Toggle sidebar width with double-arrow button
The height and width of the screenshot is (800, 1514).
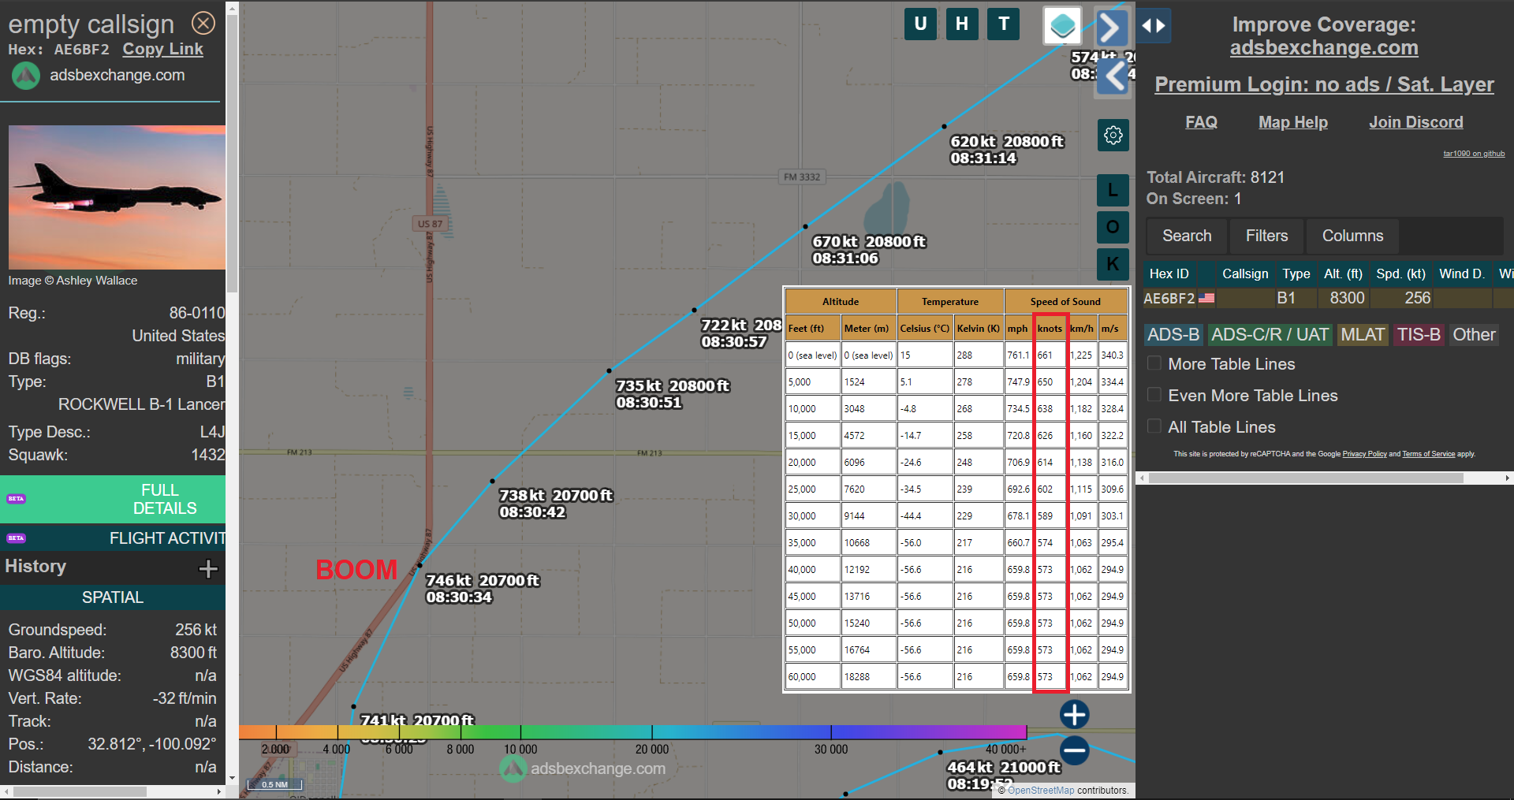1154,26
